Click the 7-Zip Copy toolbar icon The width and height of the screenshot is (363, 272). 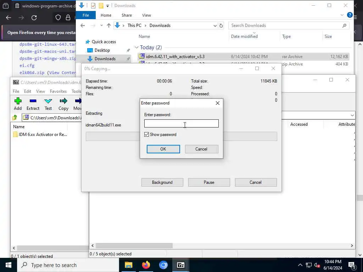pos(63,104)
